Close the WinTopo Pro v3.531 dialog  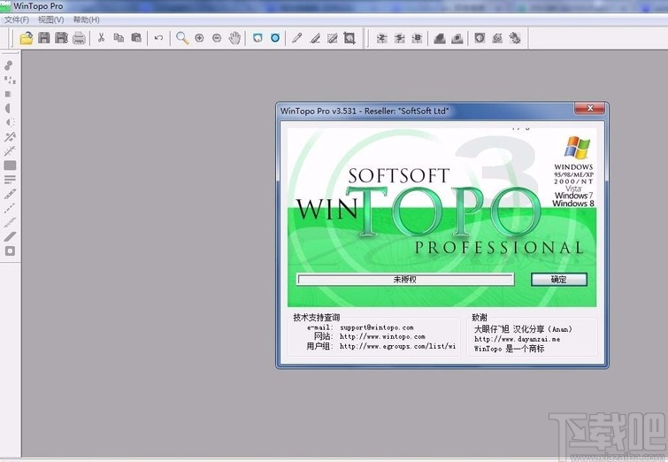pyautogui.click(x=589, y=108)
